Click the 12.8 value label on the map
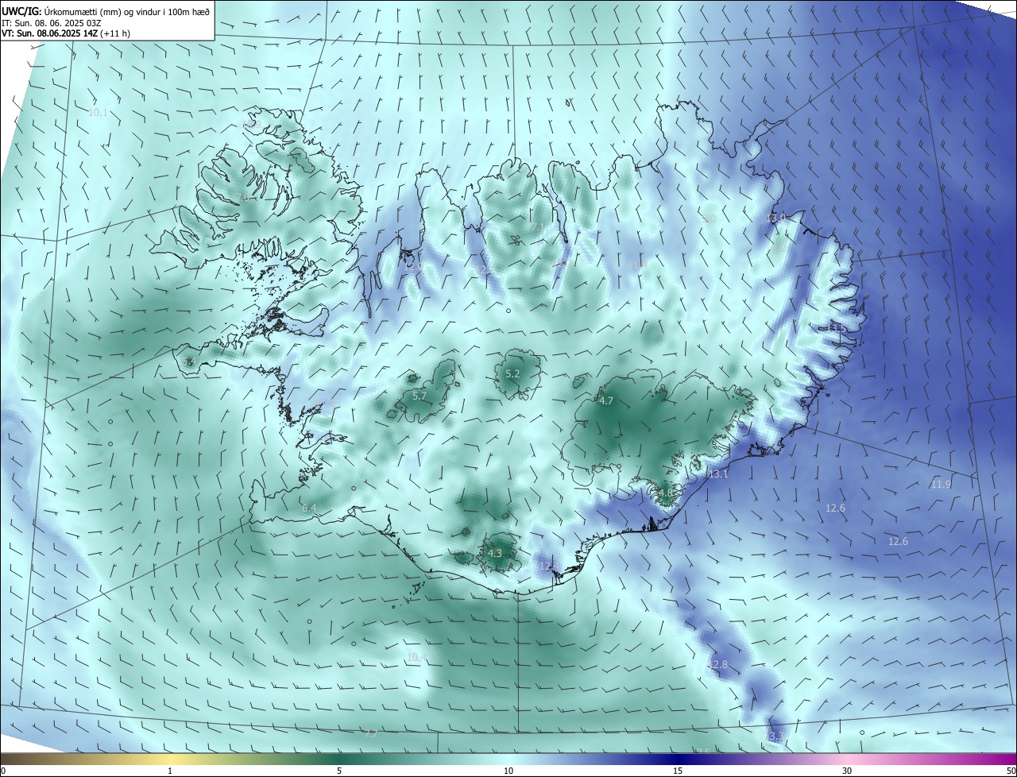This screenshot has height=777, width=1017. [x=717, y=664]
